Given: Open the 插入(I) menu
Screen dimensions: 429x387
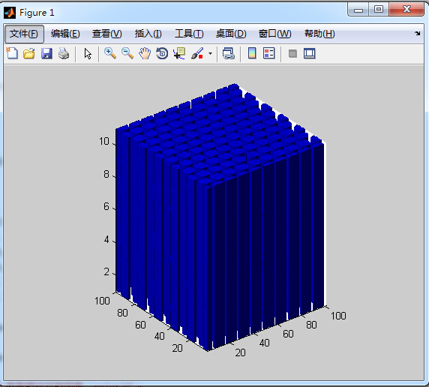Looking at the screenshot, I should tap(148, 34).
